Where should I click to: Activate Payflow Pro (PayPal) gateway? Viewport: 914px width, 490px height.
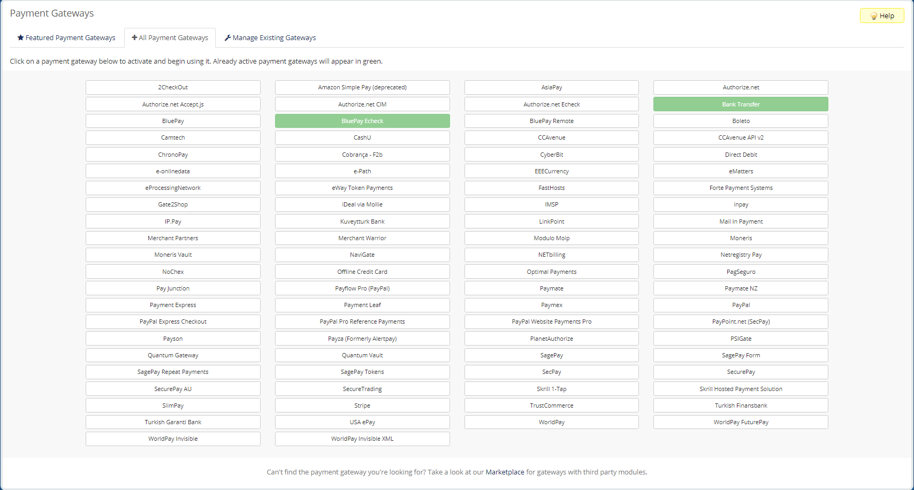coord(362,288)
